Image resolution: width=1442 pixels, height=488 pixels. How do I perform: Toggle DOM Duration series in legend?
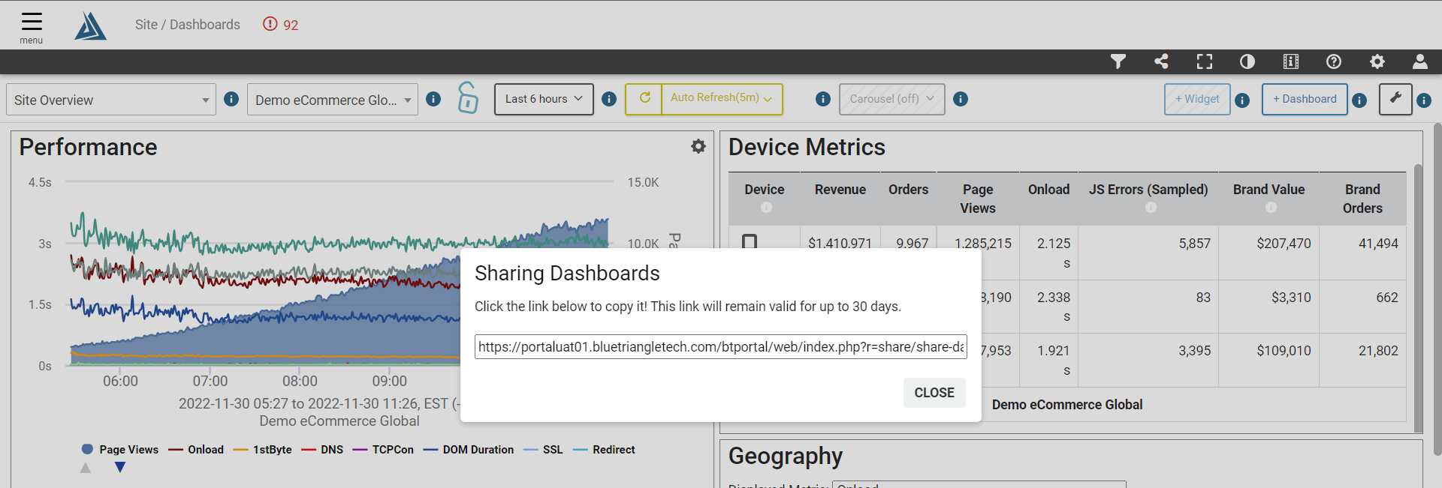tap(469, 450)
